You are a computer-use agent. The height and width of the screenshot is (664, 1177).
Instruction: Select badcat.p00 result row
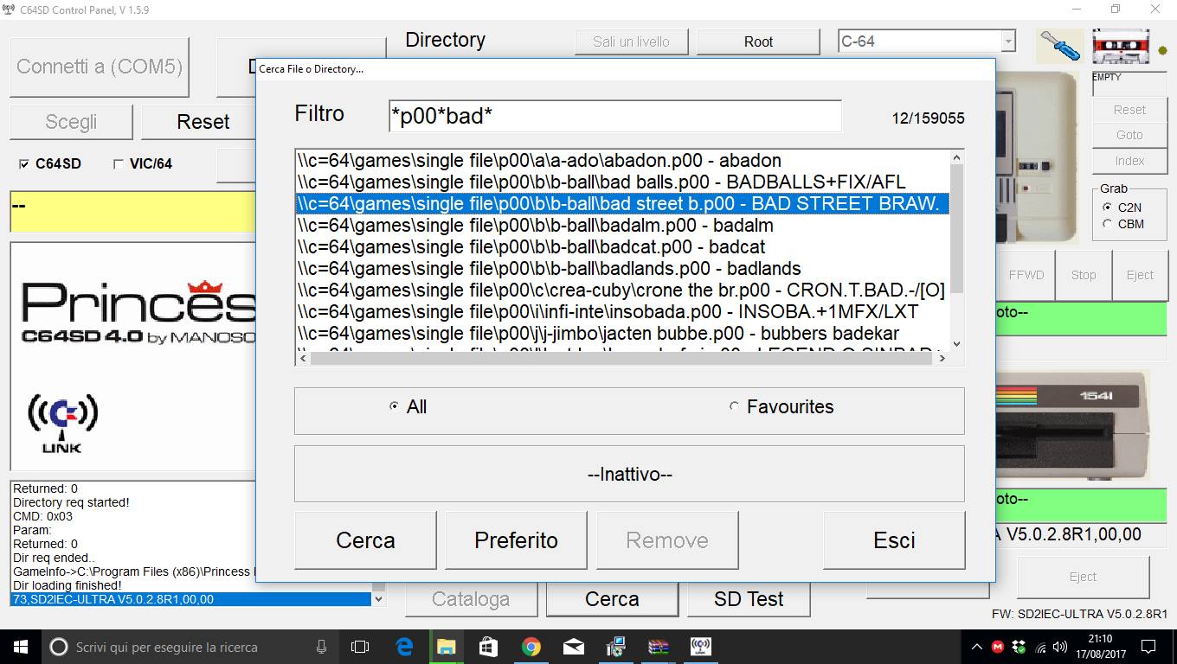point(622,247)
